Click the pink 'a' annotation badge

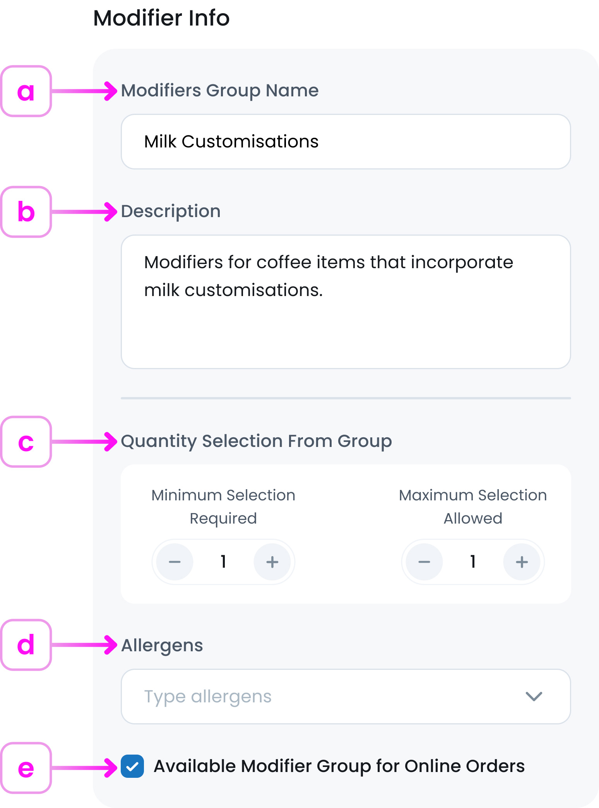pos(26,91)
